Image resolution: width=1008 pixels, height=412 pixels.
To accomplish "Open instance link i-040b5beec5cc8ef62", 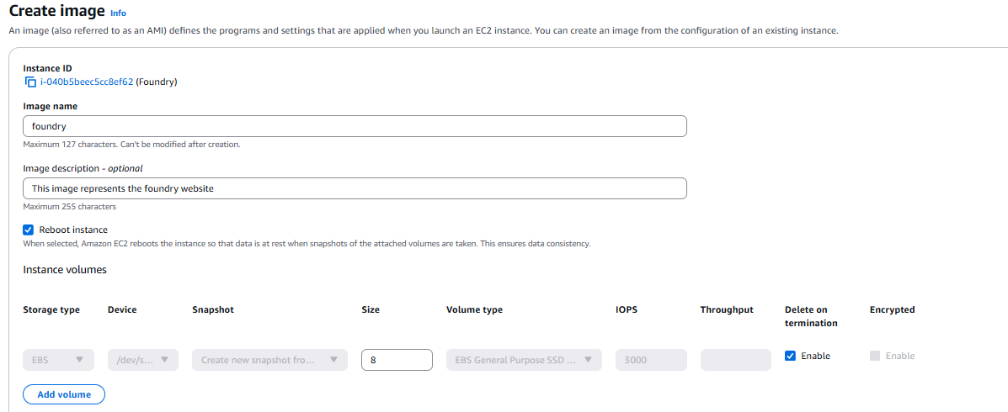I will pos(87,82).
